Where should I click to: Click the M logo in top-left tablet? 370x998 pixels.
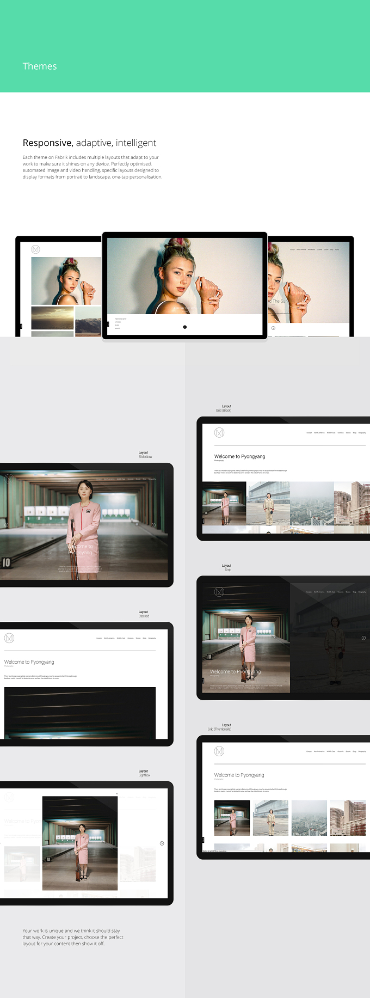[35, 249]
